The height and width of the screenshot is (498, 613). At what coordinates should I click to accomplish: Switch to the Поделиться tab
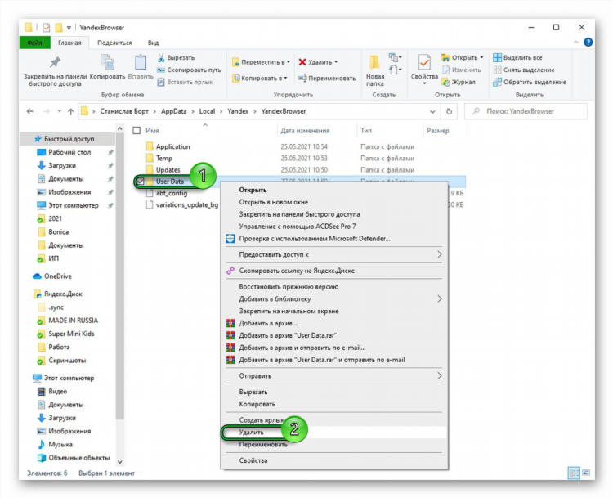point(114,43)
